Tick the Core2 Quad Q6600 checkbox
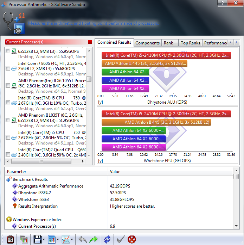244x245 pixels. 8,155
